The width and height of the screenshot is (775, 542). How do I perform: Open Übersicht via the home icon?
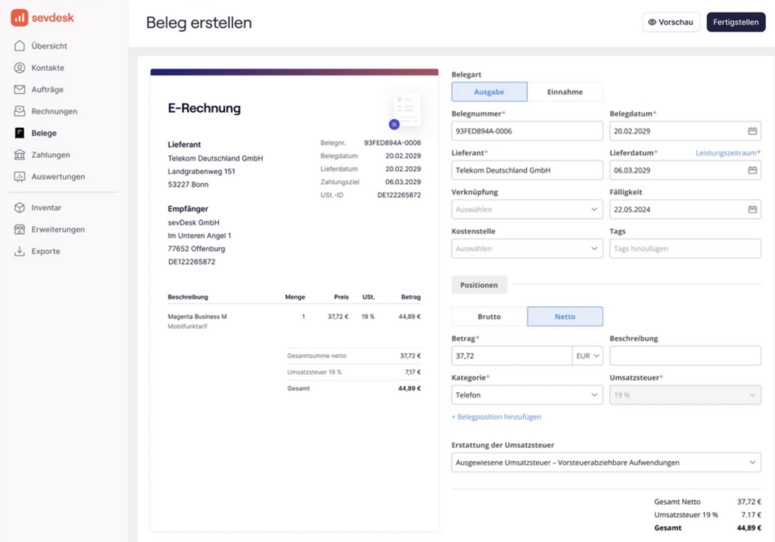coord(20,46)
